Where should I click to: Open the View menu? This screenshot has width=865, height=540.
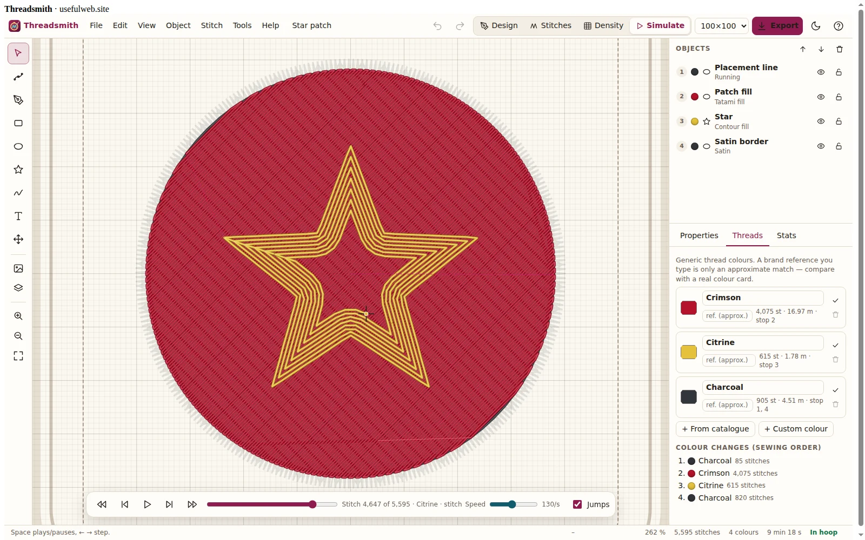(x=147, y=25)
